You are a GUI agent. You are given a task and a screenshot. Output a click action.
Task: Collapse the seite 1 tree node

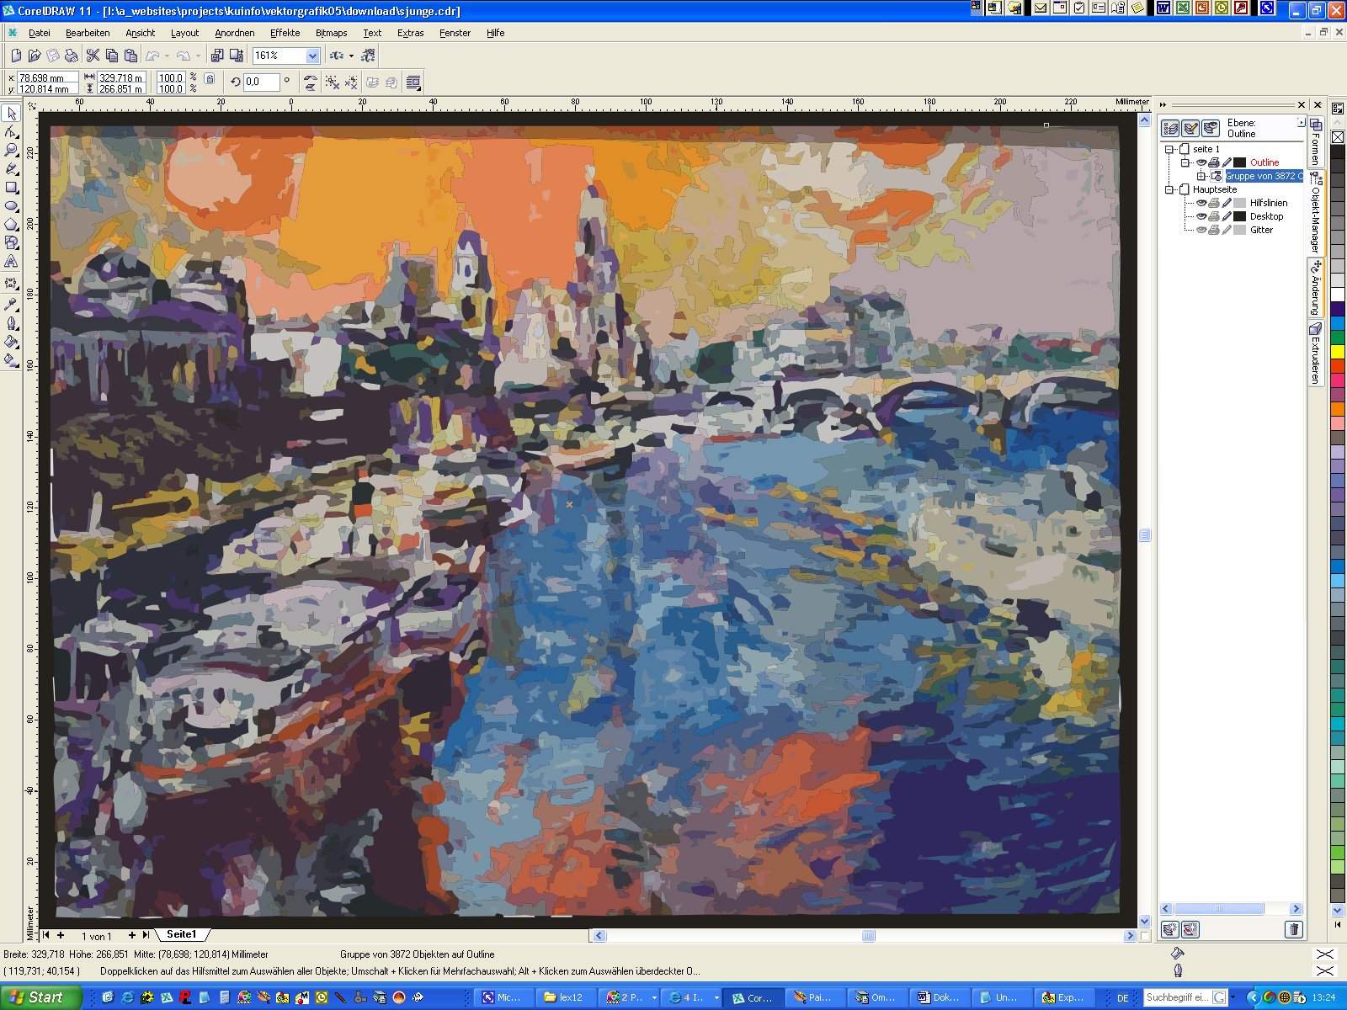pos(1169,149)
